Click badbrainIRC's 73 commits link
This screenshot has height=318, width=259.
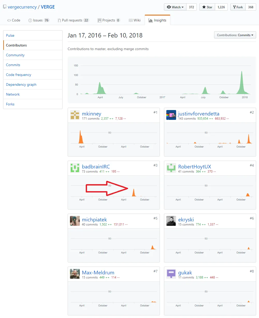coord(90,172)
